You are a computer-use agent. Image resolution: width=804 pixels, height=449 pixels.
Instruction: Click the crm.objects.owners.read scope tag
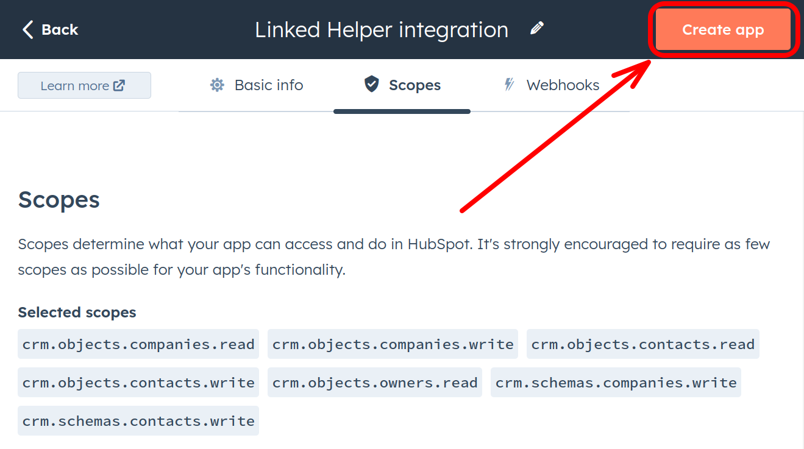tap(375, 383)
